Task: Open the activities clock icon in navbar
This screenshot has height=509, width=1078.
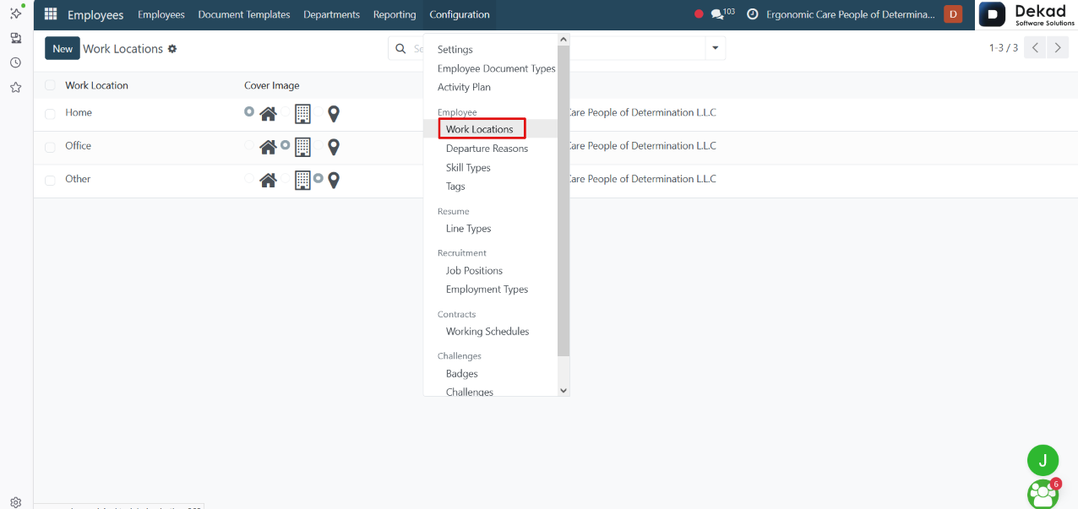Action: pyautogui.click(x=753, y=14)
